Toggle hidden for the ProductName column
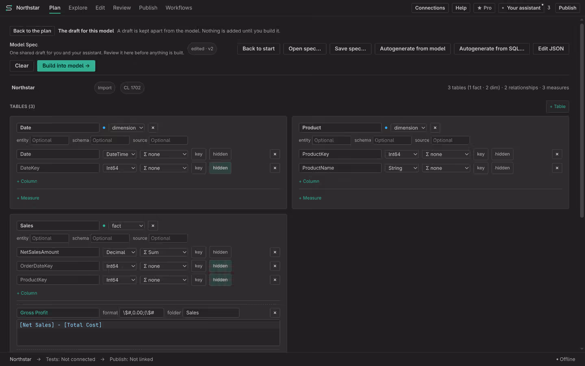Screen dimensions: 585x366 click(502, 168)
